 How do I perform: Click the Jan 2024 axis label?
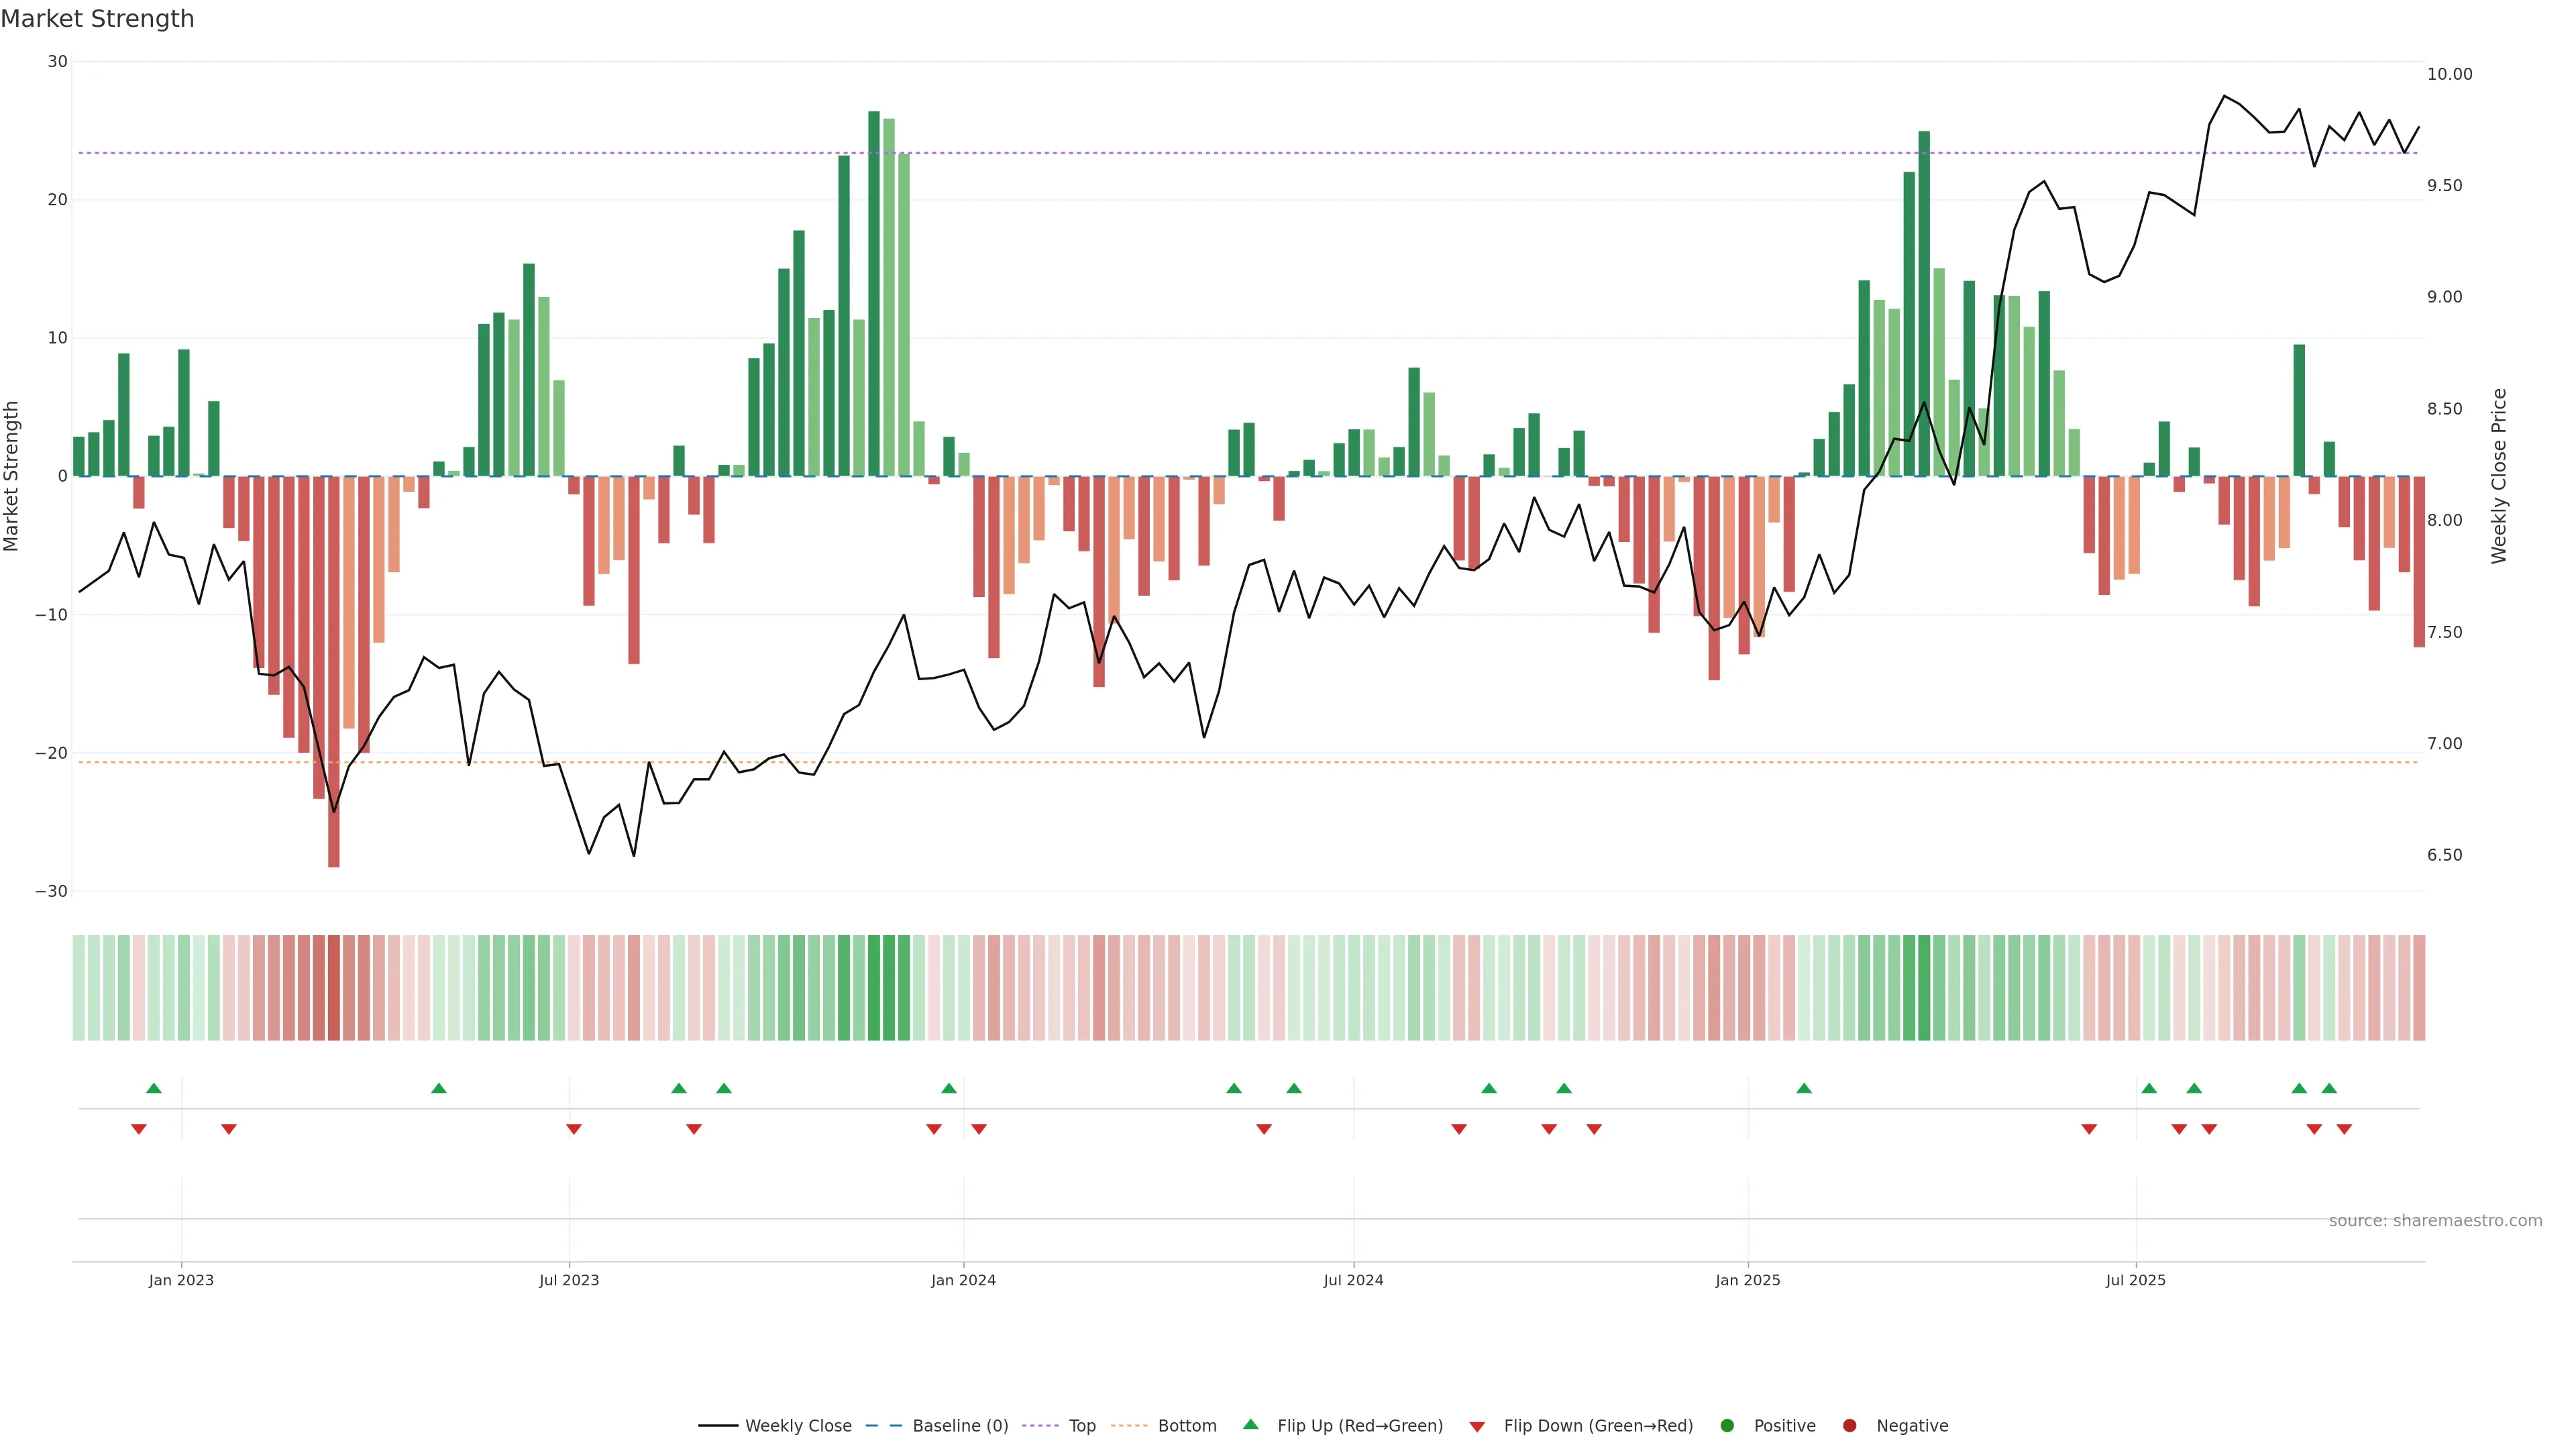[963, 1280]
